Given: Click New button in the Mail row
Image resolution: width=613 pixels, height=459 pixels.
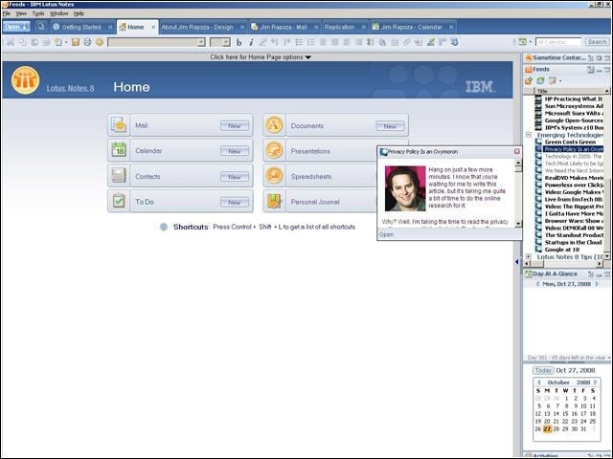Looking at the screenshot, I should (234, 125).
